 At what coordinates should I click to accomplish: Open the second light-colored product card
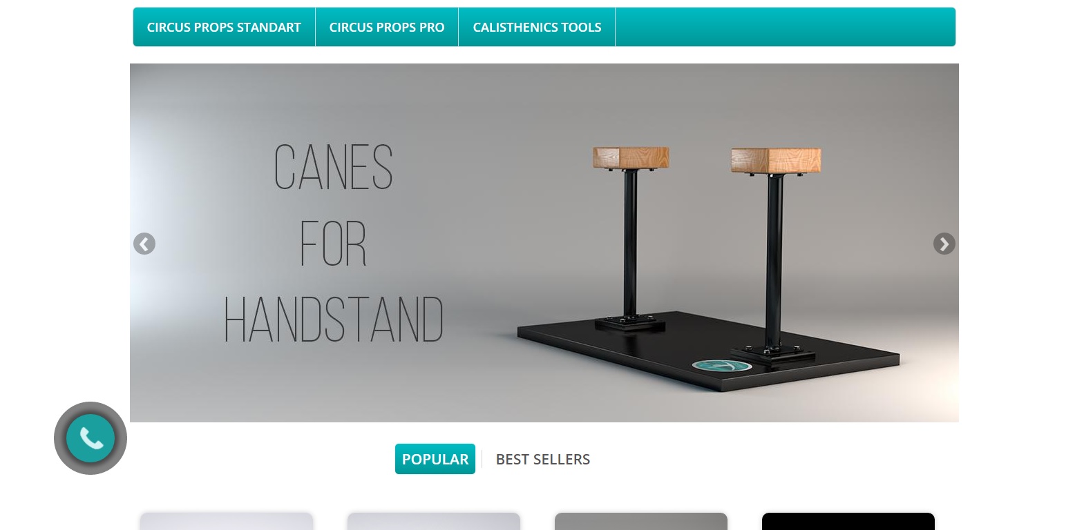pyautogui.click(x=434, y=521)
